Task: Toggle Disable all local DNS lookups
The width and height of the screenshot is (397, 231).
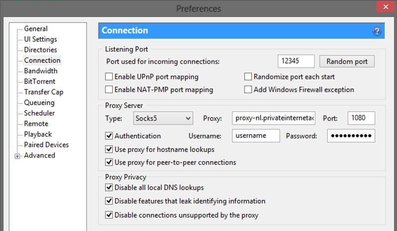Action: (x=109, y=187)
